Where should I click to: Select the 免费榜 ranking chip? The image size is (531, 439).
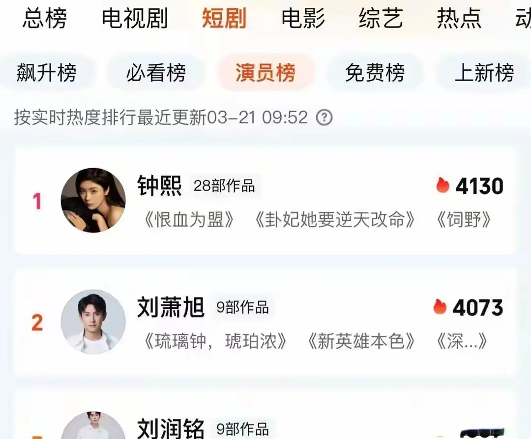coord(375,72)
